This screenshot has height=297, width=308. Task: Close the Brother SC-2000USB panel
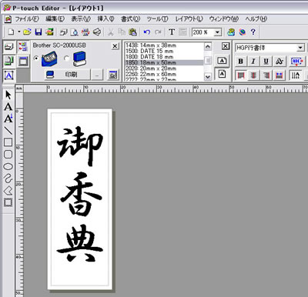(x=115, y=46)
